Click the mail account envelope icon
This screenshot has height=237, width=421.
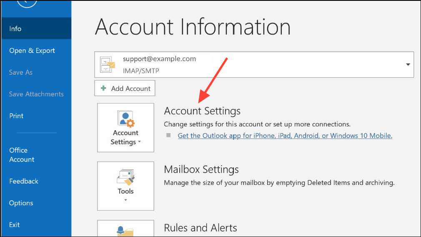coord(108,65)
